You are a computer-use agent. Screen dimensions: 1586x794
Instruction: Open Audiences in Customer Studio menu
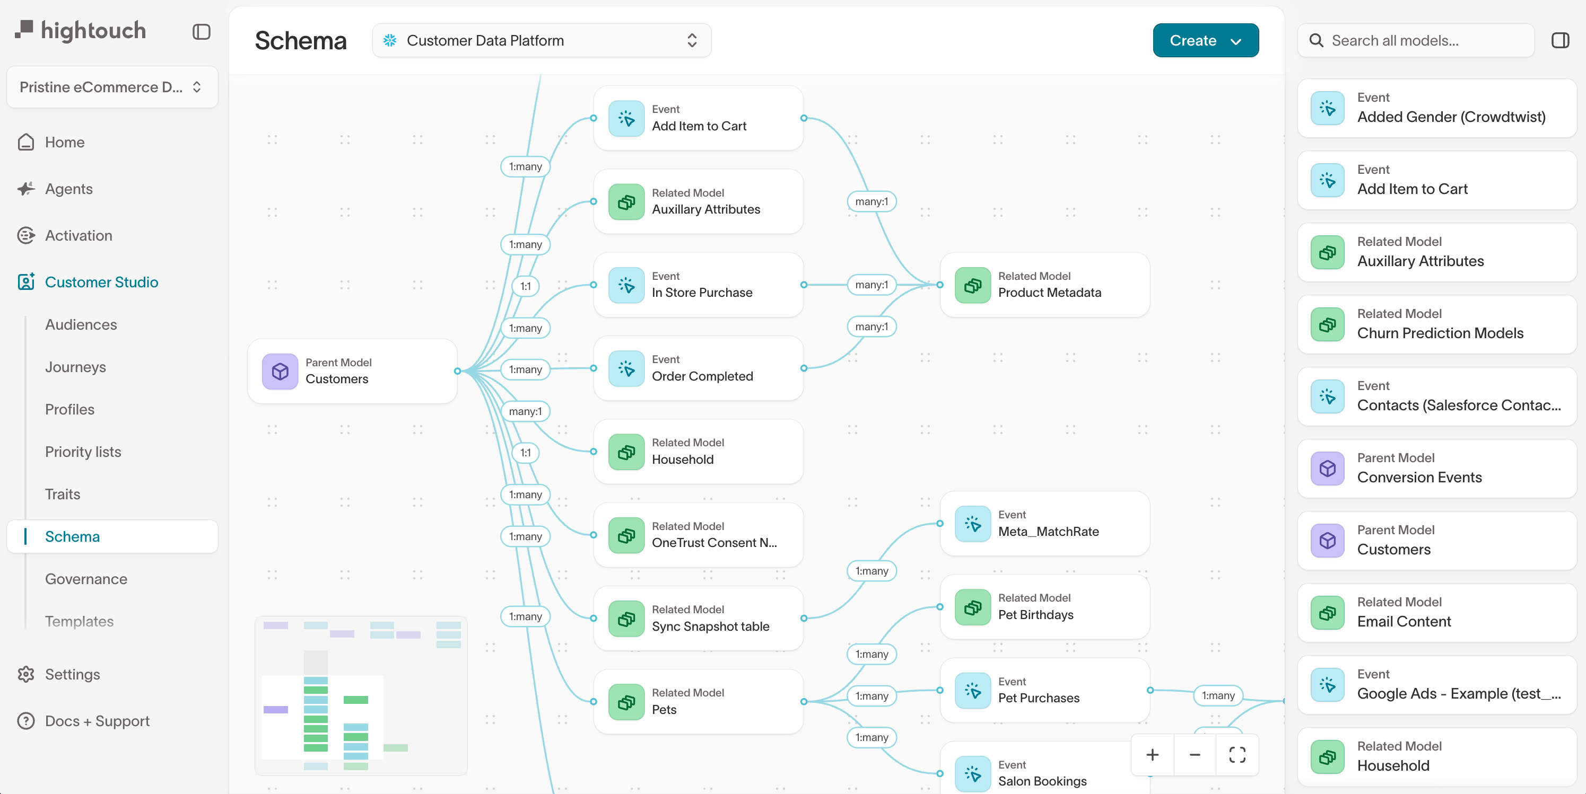[81, 325]
